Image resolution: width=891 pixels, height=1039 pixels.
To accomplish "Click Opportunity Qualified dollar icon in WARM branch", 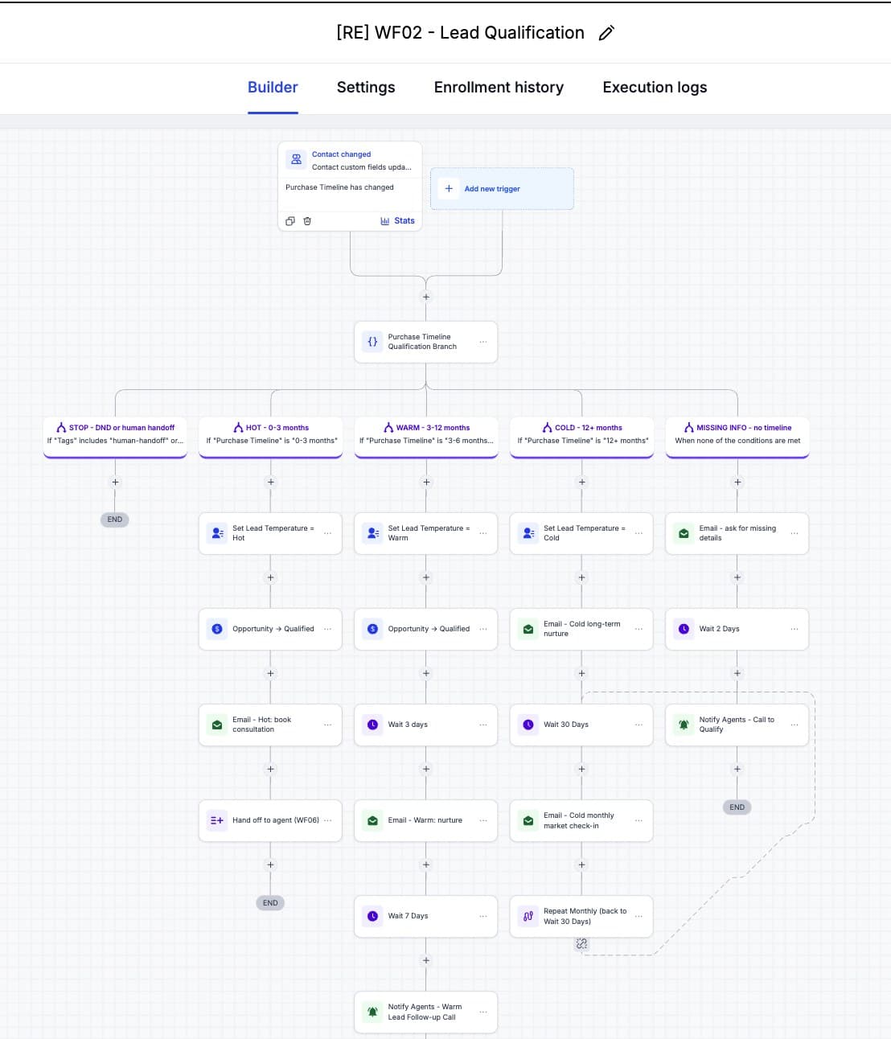I will point(372,629).
